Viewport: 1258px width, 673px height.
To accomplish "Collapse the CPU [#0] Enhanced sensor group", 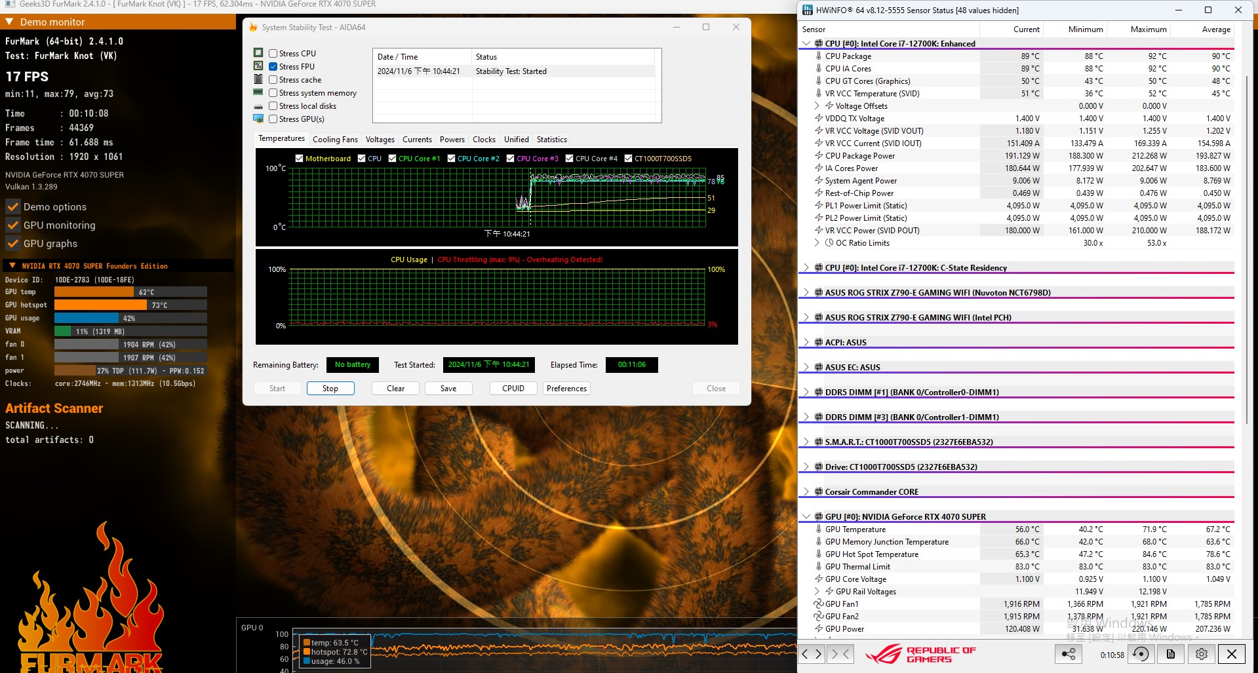I will pyautogui.click(x=806, y=43).
